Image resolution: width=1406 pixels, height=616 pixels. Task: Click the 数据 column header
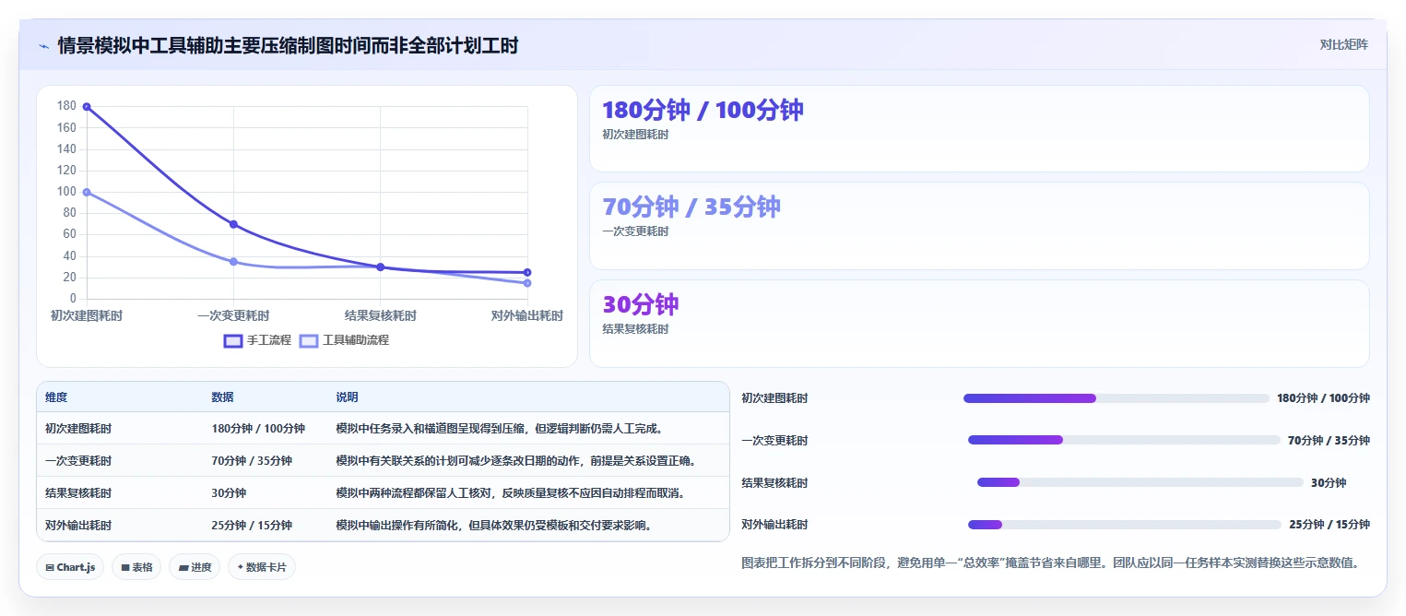(222, 397)
